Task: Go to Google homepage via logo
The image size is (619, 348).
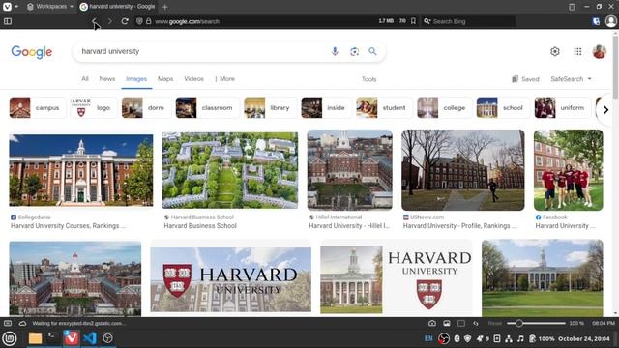Action: click(32, 51)
